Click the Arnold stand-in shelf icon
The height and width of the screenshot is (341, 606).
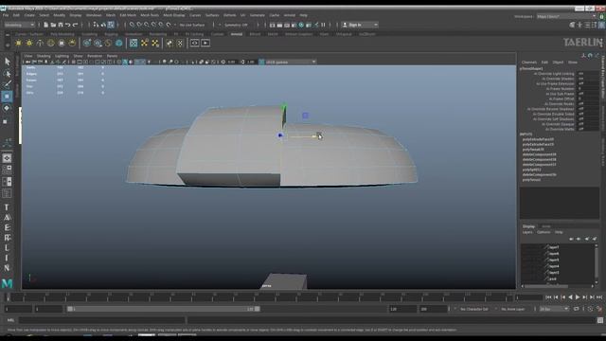click(87, 43)
